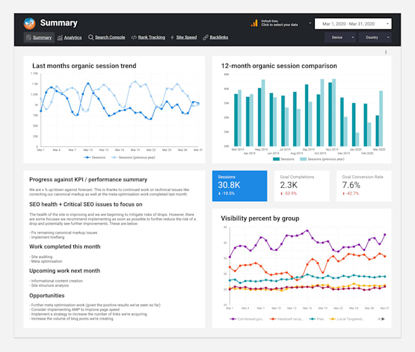The height and width of the screenshot is (352, 415).
Task: Click 'Last months organic session trend' heading
Action: (84, 66)
